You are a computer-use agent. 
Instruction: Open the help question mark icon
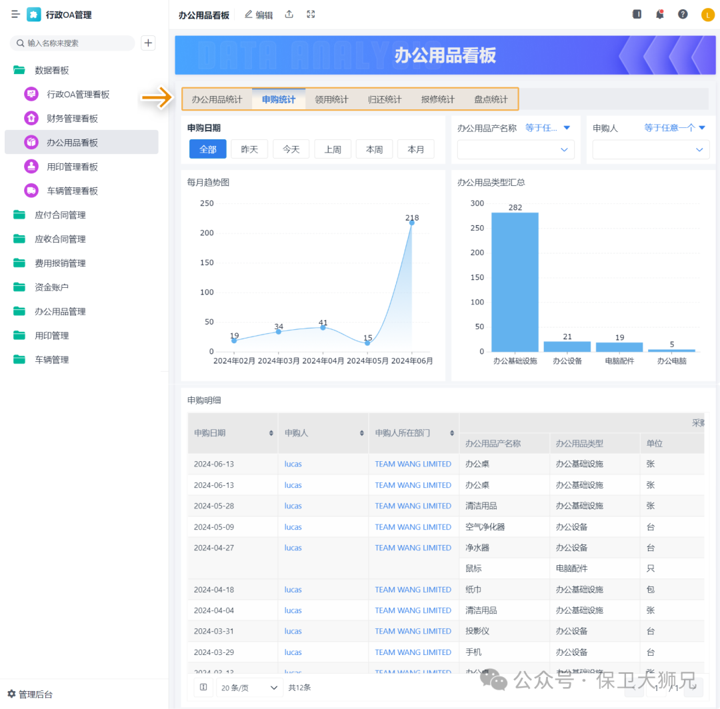click(x=683, y=15)
